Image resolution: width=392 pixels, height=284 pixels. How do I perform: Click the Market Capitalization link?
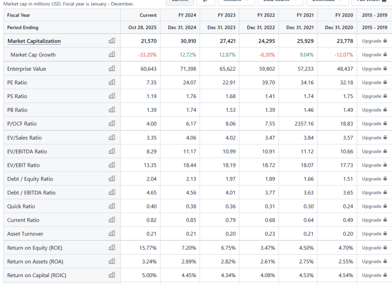tap(34, 41)
